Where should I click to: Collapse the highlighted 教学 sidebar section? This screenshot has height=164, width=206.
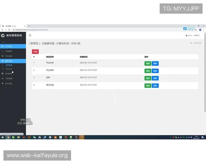(x=13, y=61)
